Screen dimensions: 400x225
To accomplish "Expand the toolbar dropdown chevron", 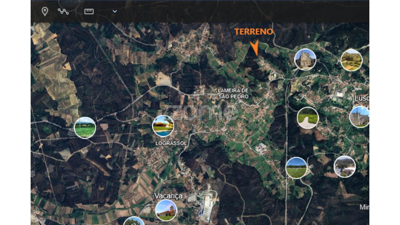I will 115,12.
